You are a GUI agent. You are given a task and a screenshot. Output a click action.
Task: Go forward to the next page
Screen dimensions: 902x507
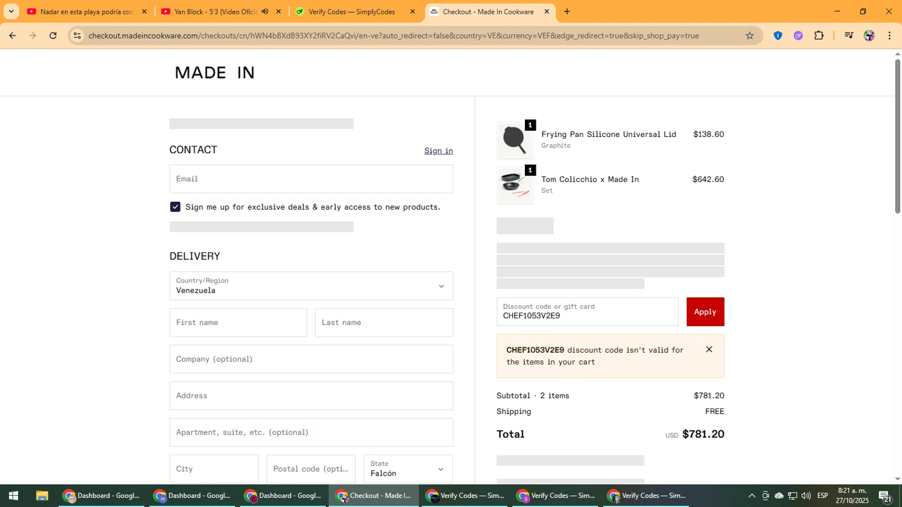click(32, 35)
